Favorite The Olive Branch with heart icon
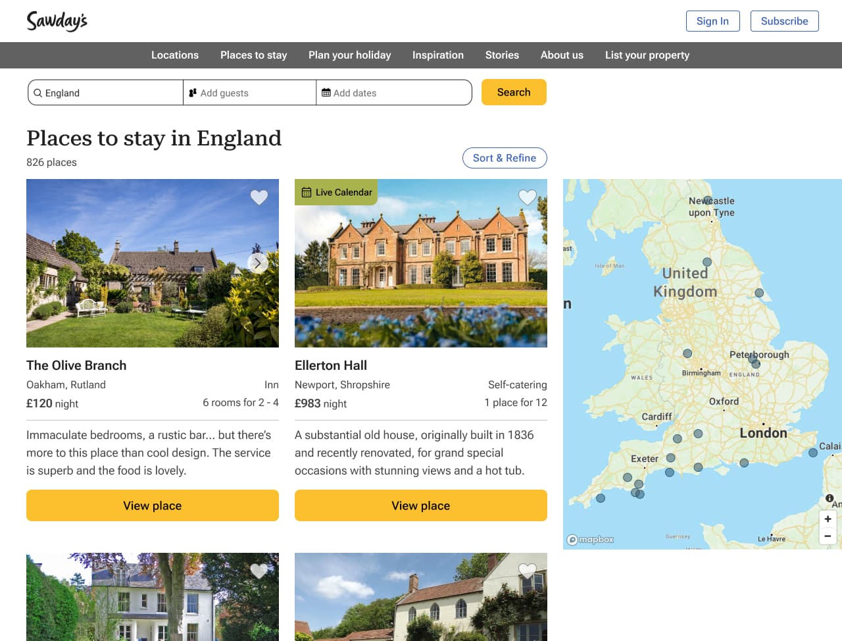Viewport: 842px width, 641px height. click(259, 197)
